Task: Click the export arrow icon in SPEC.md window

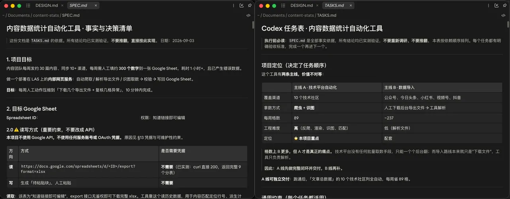Action: pos(241,6)
